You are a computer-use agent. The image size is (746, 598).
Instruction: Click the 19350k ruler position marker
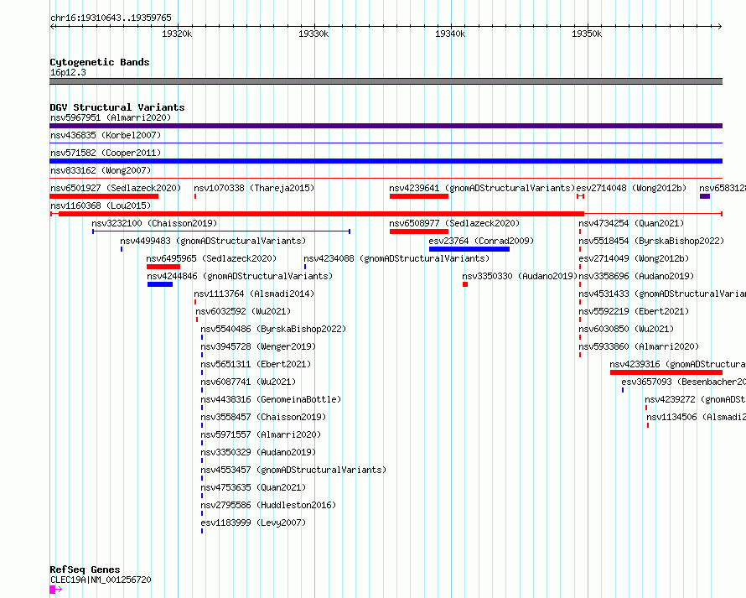pos(587,34)
